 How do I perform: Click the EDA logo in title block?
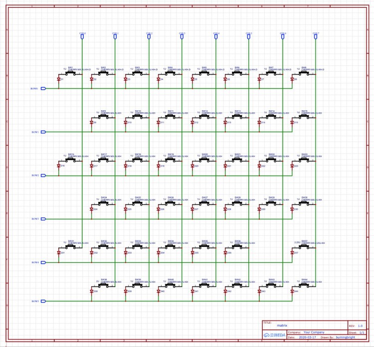click(273, 336)
